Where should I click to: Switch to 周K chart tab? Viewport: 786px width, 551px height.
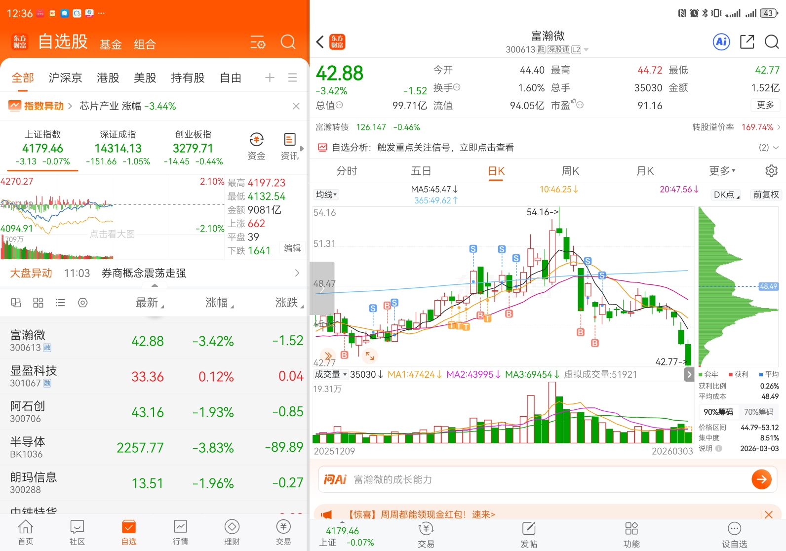coord(570,171)
